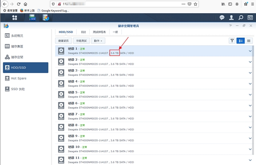Screen dimensions: 256x165
Task: Switch to the 一般 general tab
Action: tap(115, 32)
